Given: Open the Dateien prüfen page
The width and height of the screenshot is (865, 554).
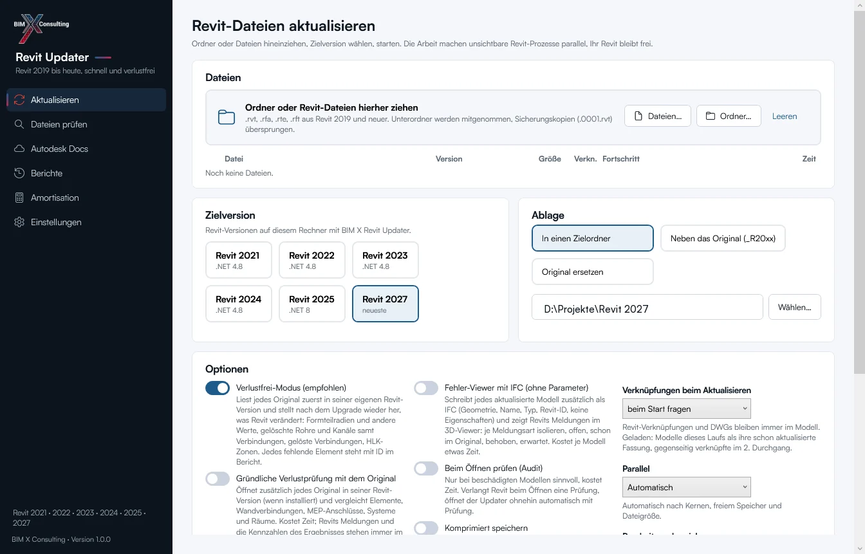Looking at the screenshot, I should (86, 124).
